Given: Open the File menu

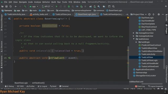Looking at the screenshot, I should tap(6, 2).
